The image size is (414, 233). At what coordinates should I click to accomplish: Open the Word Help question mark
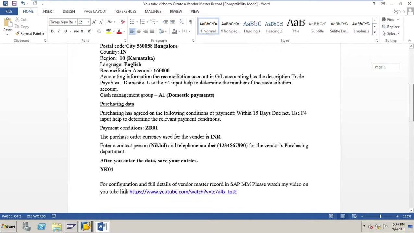tap(374, 4)
